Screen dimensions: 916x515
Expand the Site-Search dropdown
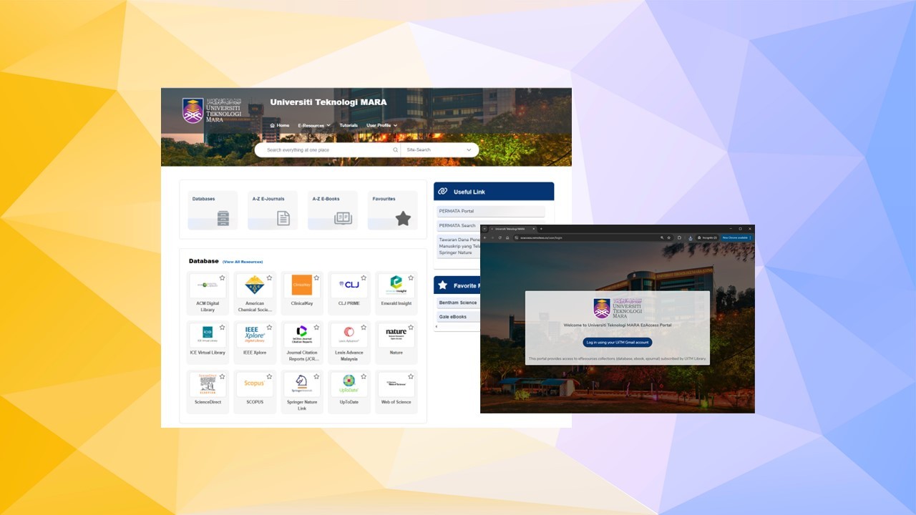pos(439,150)
